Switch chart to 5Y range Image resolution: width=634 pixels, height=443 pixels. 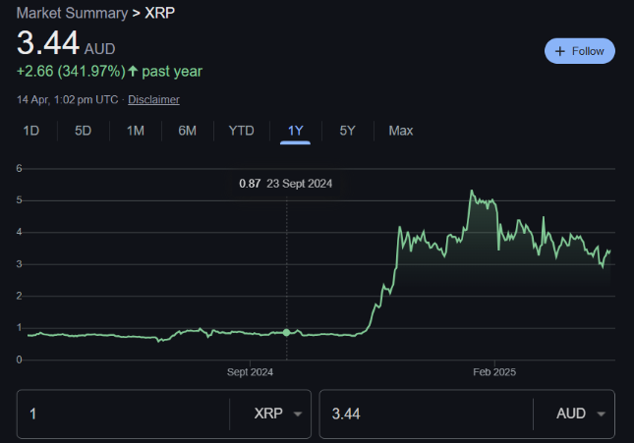(x=347, y=131)
